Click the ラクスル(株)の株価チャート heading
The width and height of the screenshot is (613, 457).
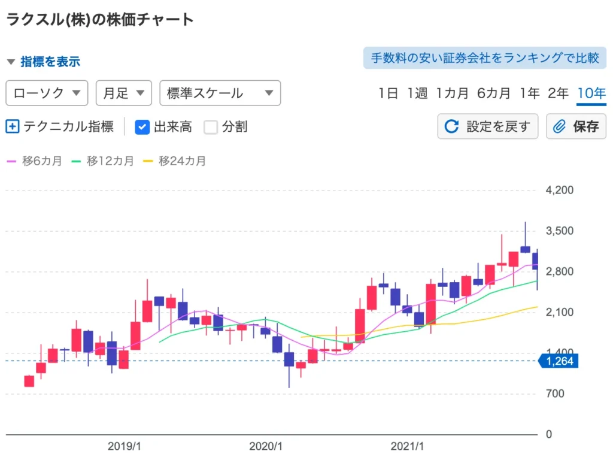point(100,19)
